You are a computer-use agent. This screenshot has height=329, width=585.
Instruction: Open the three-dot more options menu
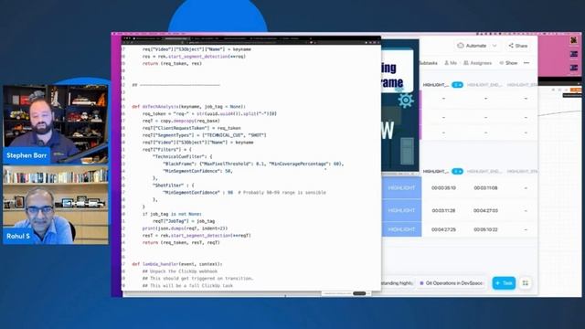pyautogui.click(x=526, y=63)
